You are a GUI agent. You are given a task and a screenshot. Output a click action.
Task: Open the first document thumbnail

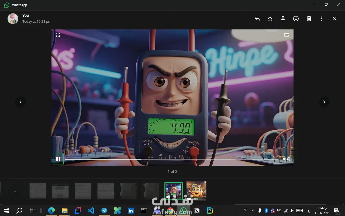pyautogui.click(x=38, y=191)
